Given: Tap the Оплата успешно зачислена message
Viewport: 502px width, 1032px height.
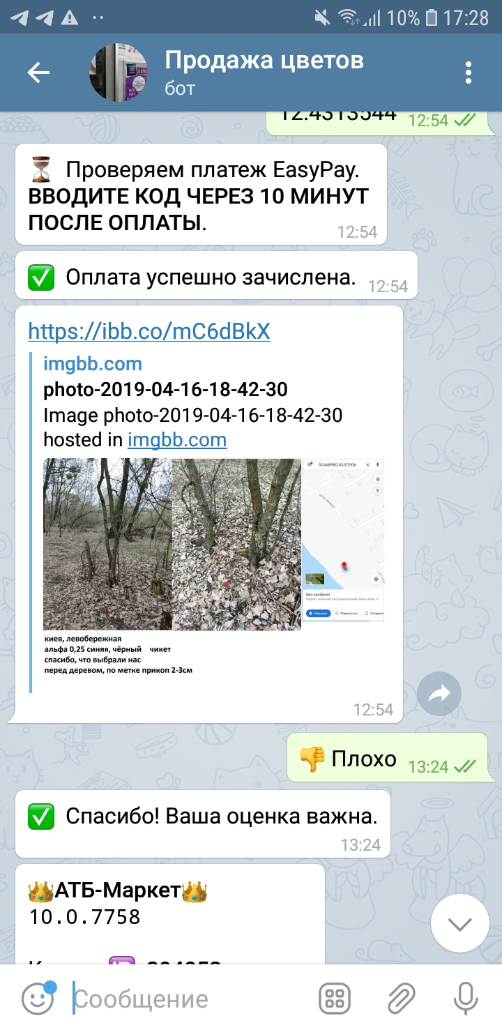Looking at the screenshot, I should (x=216, y=277).
